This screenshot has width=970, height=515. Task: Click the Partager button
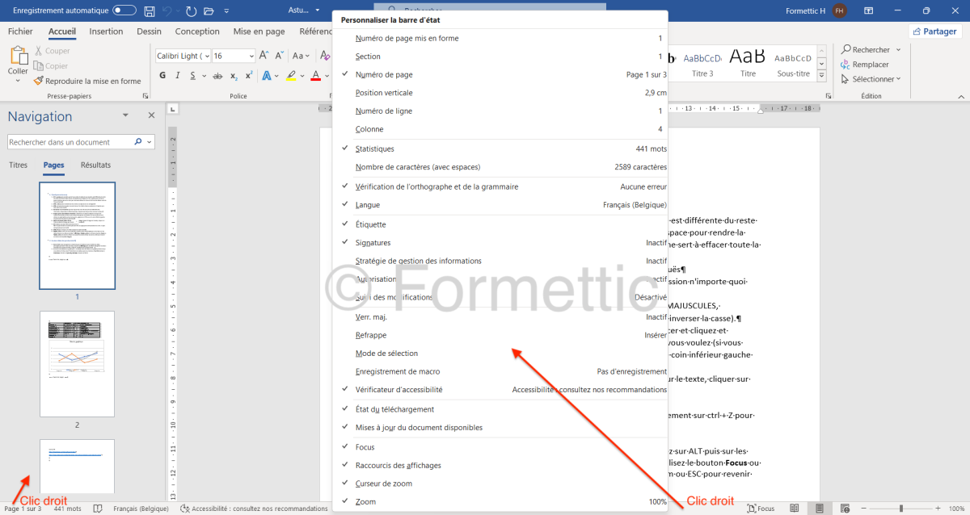click(935, 31)
